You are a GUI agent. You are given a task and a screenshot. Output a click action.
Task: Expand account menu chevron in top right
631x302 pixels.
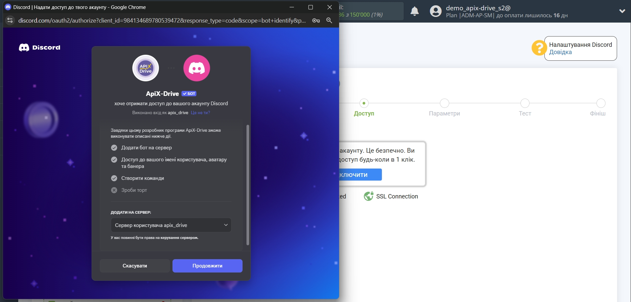tap(622, 11)
